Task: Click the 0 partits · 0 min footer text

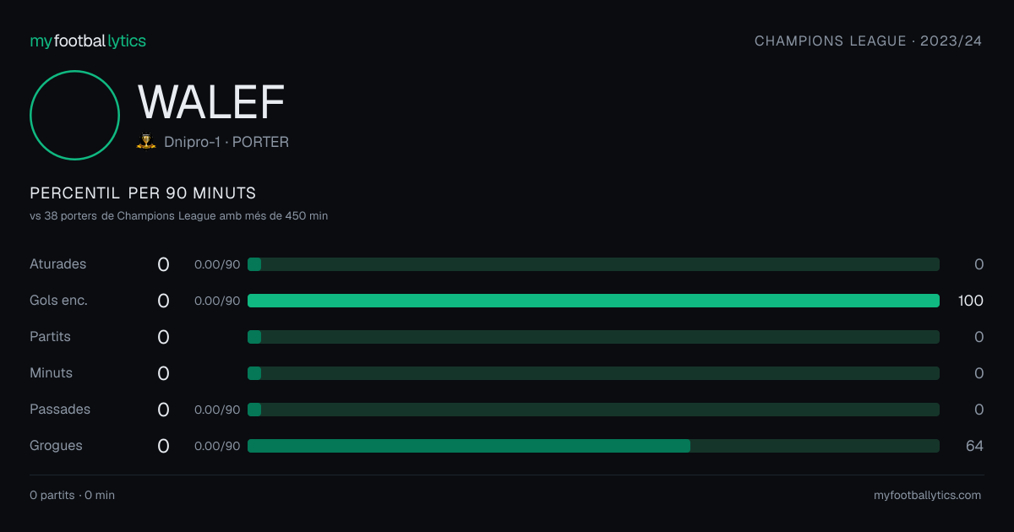Action: tap(72, 495)
